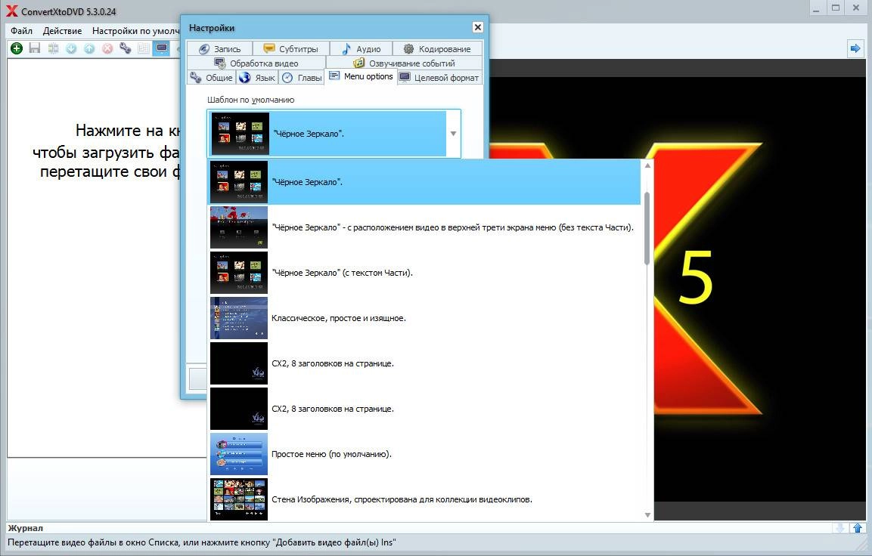
Task: Pick "Чёрное Зеркало" (с текстом Части) template
Action: 425,273
